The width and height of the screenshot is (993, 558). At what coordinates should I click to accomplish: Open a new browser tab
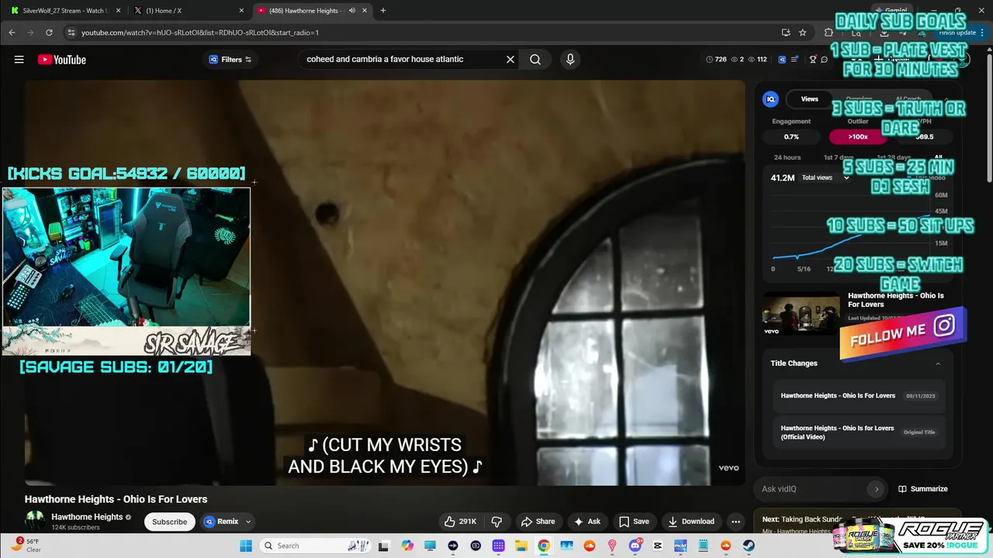pyautogui.click(x=383, y=11)
